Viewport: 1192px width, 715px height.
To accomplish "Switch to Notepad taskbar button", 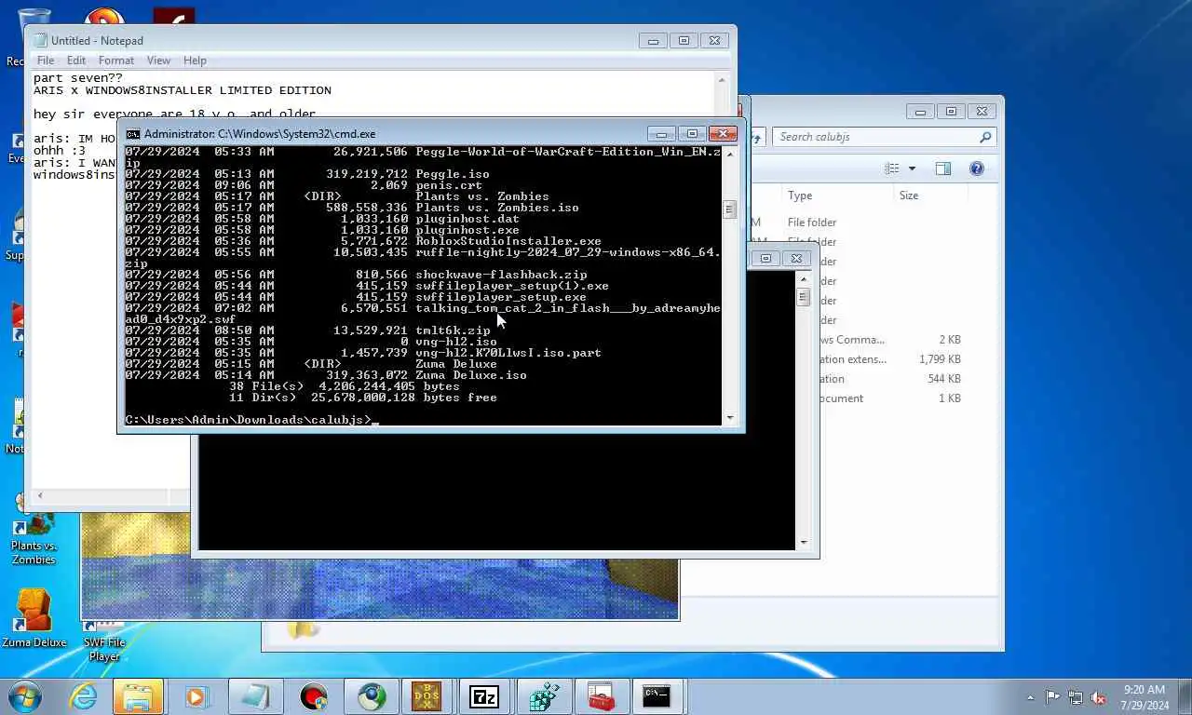I will pyautogui.click(x=254, y=696).
